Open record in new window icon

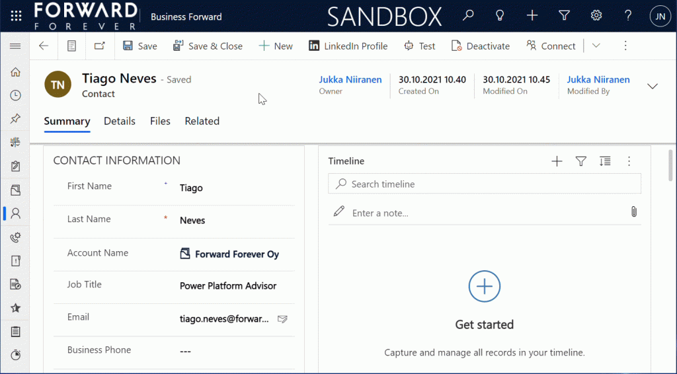tap(100, 46)
